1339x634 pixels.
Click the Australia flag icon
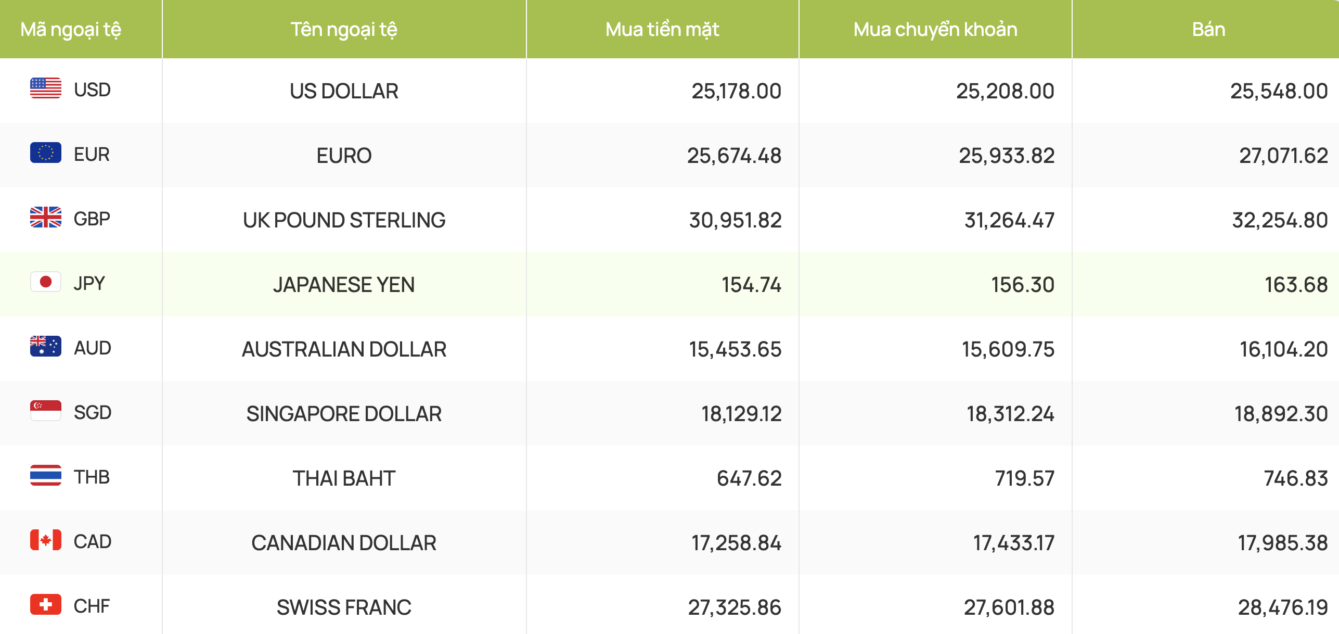(46, 346)
